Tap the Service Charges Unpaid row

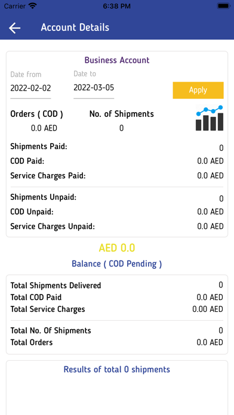pos(117,227)
